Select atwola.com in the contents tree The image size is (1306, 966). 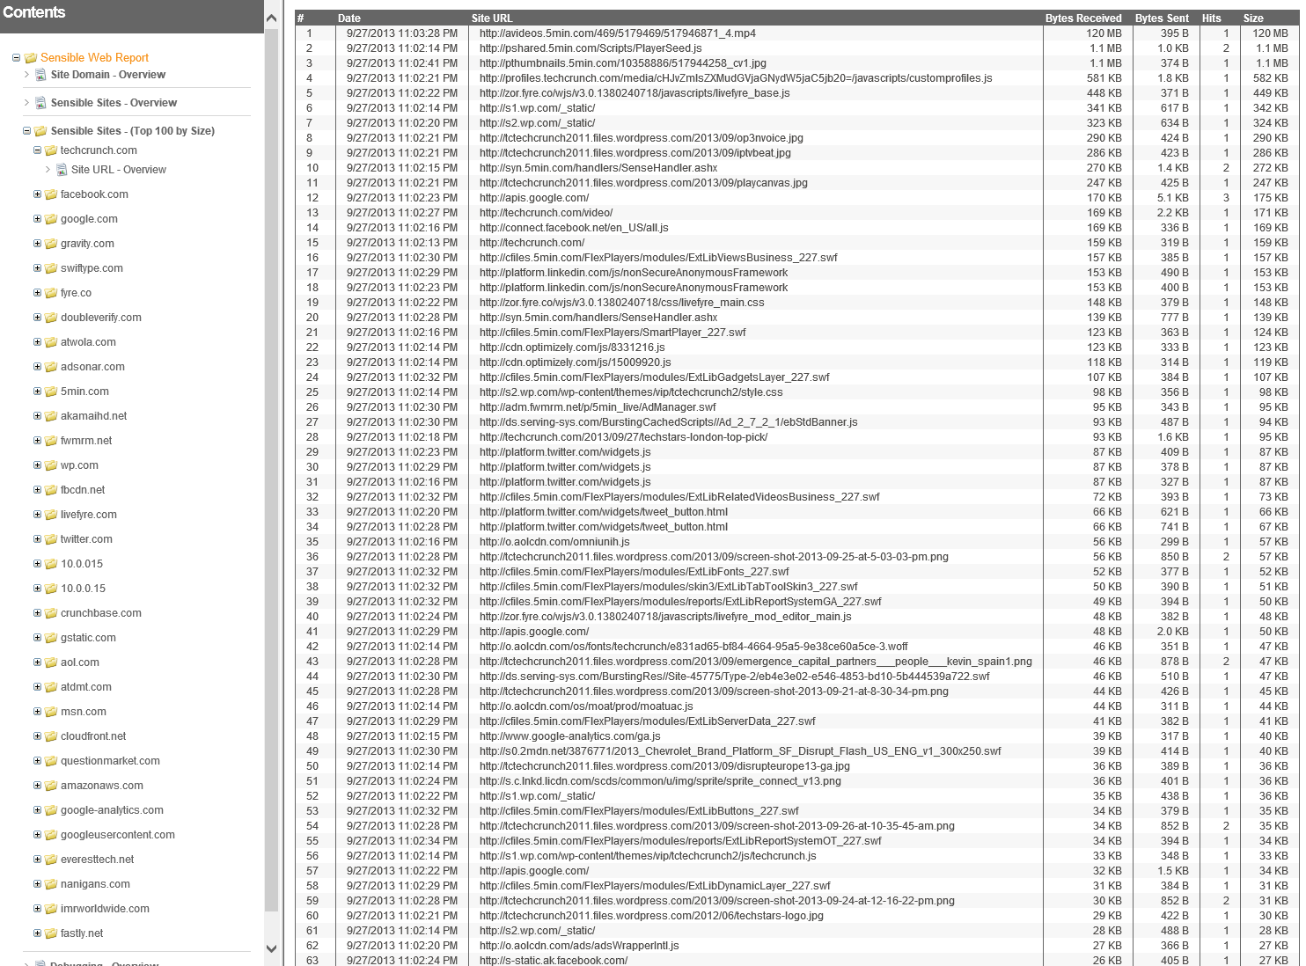[x=88, y=342]
